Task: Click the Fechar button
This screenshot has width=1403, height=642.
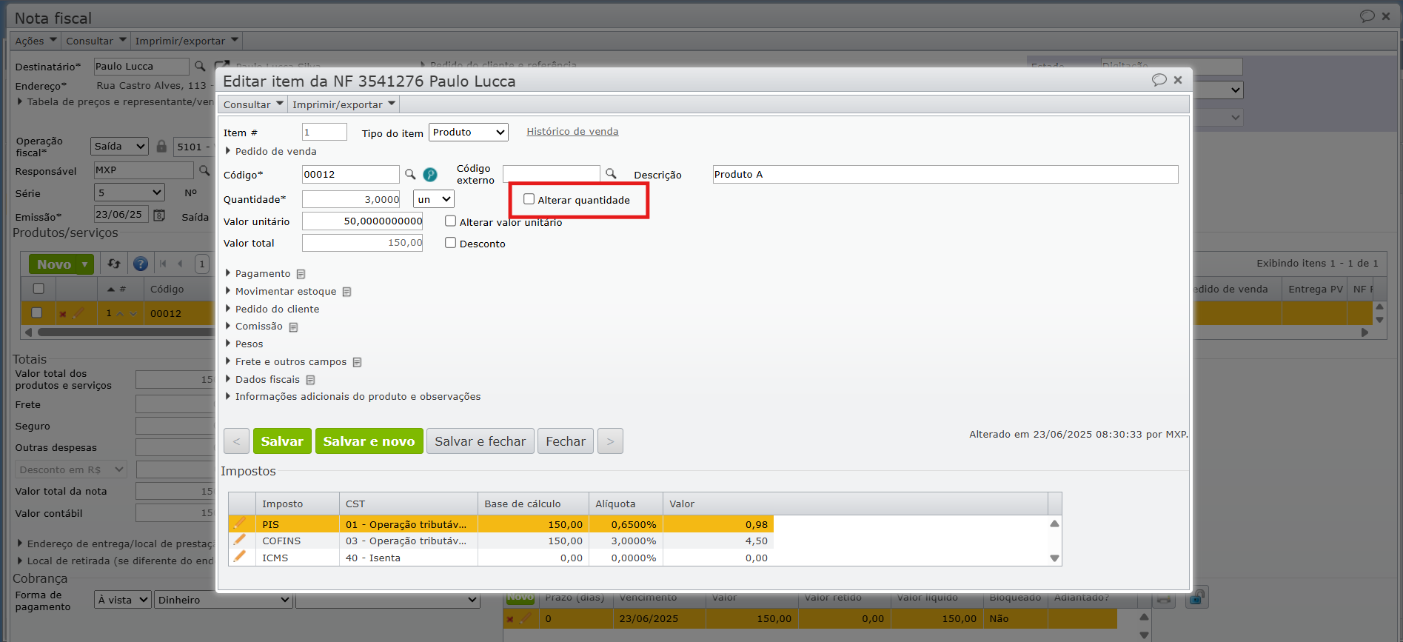Action: point(566,441)
